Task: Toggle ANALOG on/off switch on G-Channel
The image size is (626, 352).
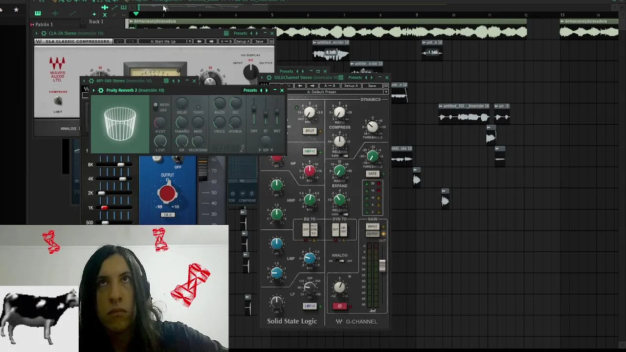Action: [341, 261]
